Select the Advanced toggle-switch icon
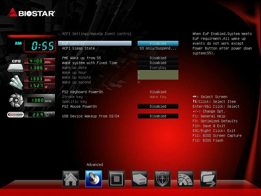Image resolution: width=261 pixels, height=196 pixels. (x=94, y=179)
